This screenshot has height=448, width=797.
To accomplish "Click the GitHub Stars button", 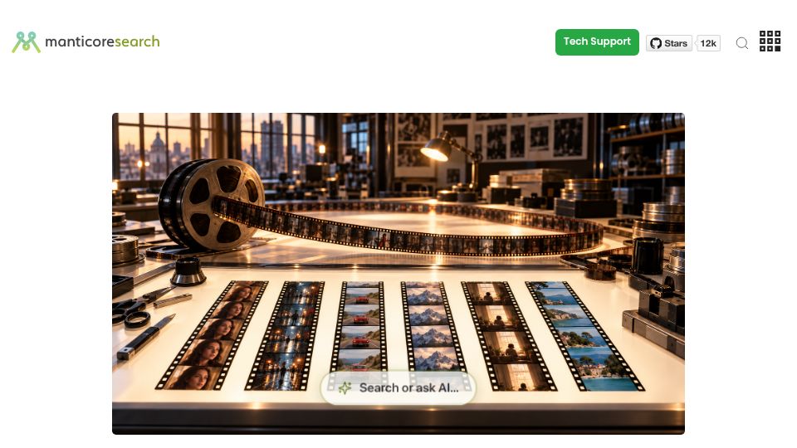I will click(x=669, y=43).
